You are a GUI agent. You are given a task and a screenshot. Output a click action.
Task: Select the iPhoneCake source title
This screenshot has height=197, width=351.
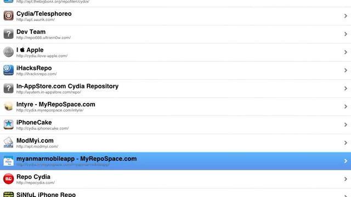point(34,123)
